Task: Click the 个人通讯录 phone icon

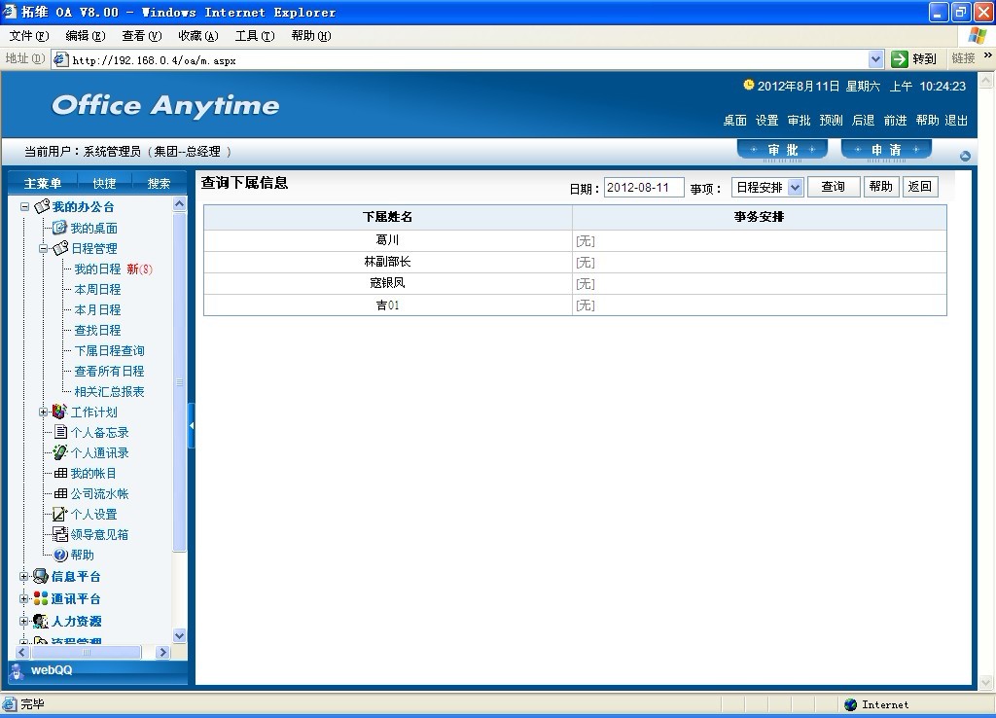Action: 60,452
